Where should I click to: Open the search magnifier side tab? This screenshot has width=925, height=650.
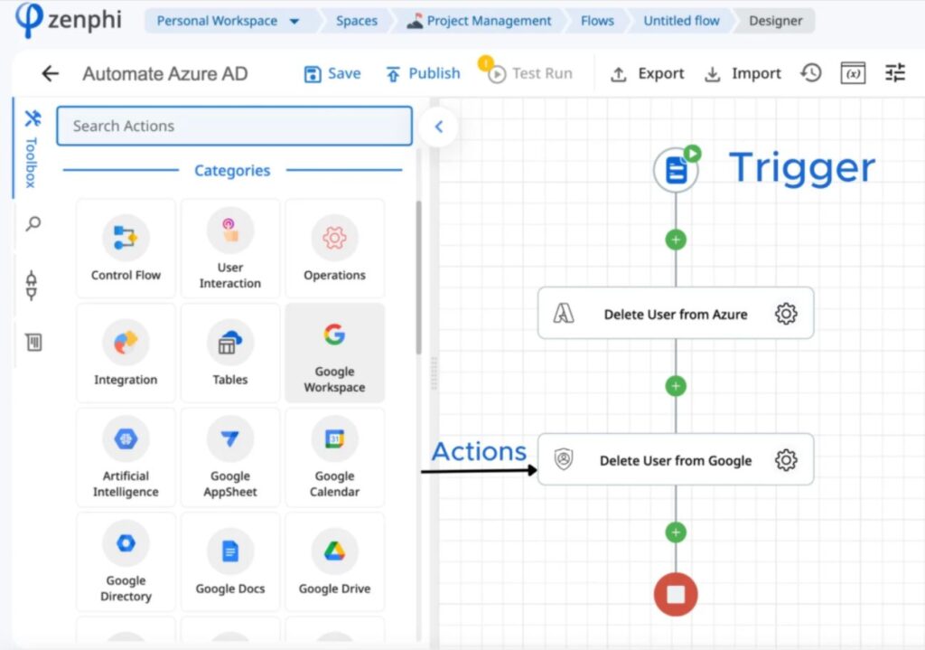pos(33,224)
